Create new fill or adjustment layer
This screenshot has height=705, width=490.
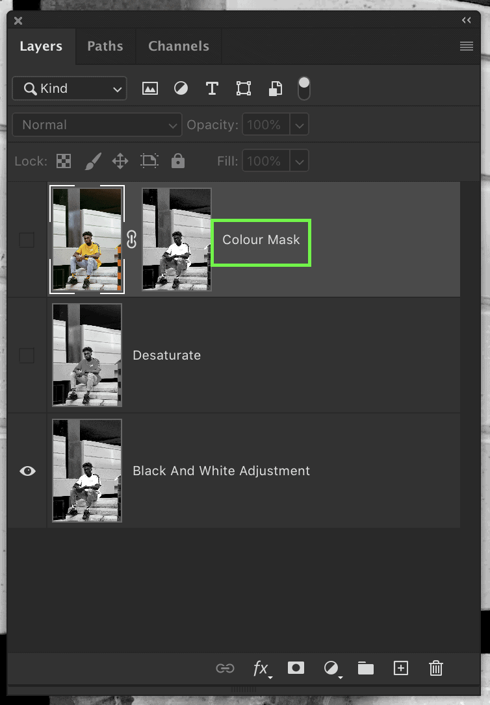pos(332,669)
